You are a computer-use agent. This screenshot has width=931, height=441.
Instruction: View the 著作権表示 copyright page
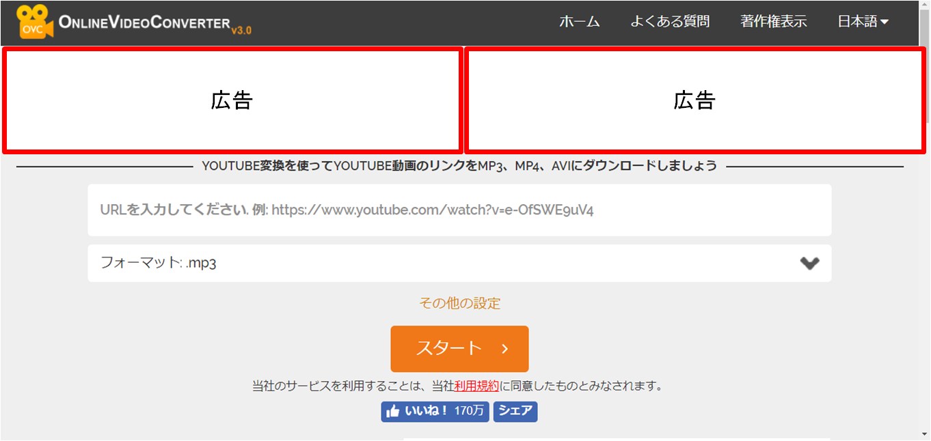tap(773, 22)
